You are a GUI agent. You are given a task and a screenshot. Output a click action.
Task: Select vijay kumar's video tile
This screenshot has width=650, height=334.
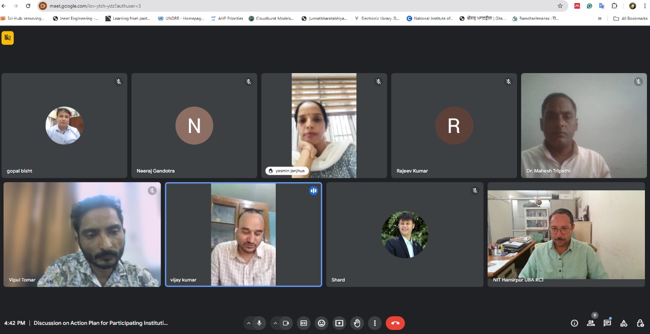click(x=243, y=235)
